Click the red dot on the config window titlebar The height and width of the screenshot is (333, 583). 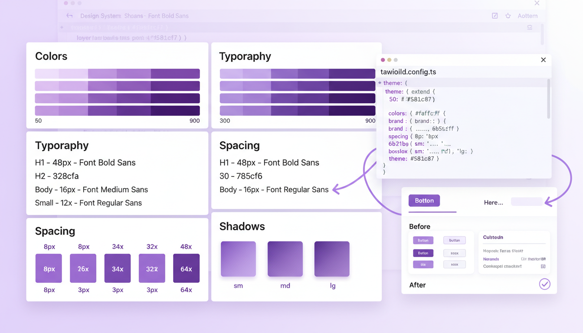tap(382, 60)
